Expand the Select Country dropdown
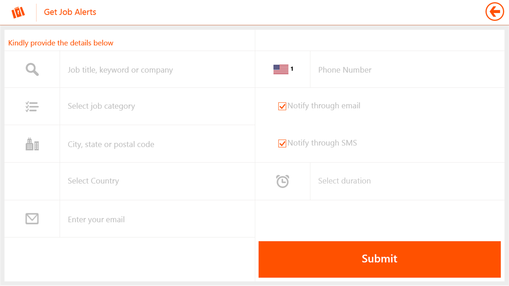 (x=157, y=181)
